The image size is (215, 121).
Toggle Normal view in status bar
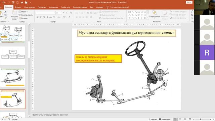pos(175,119)
